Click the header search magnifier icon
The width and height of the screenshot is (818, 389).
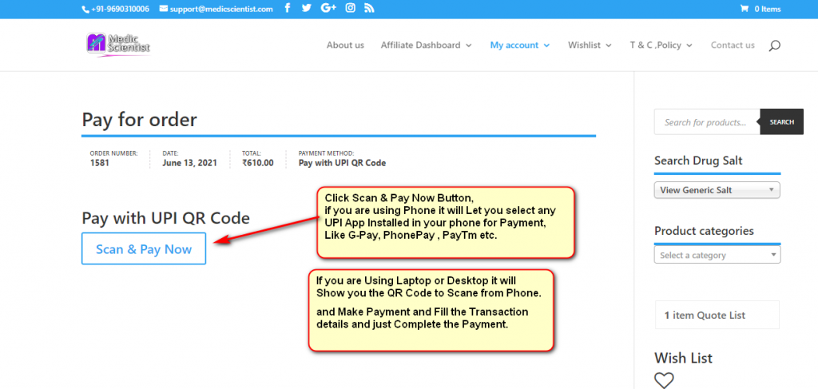click(x=774, y=46)
